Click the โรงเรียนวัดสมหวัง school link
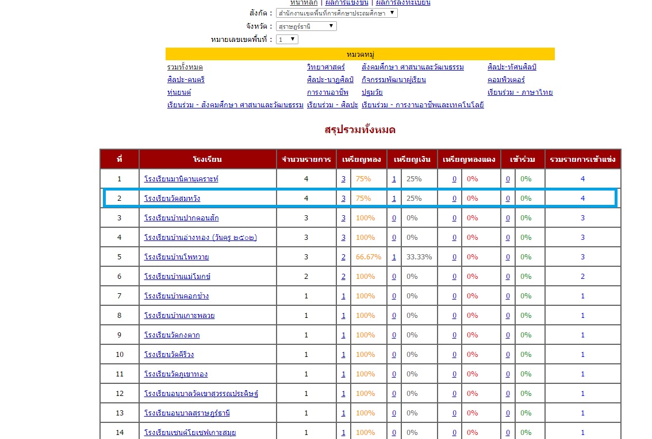The width and height of the screenshot is (652, 439). (x=172, y=199)
